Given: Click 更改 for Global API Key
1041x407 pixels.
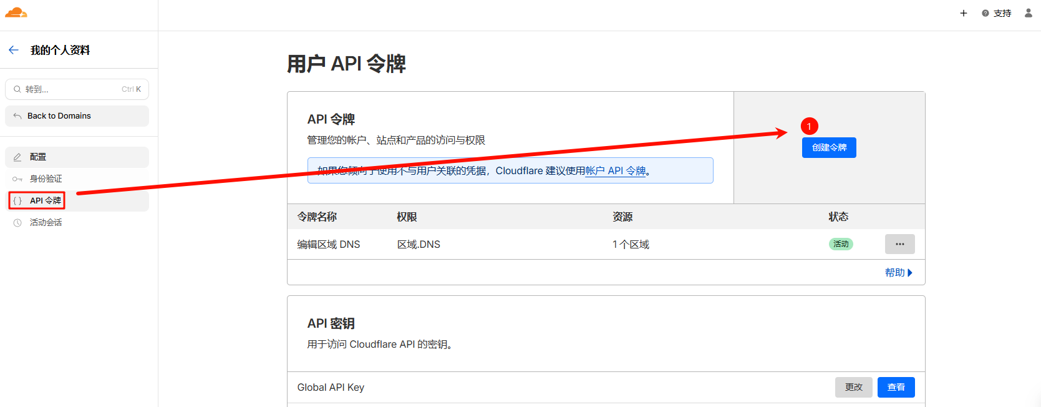Looking at the screenshot, I should (x=853, y=387).
